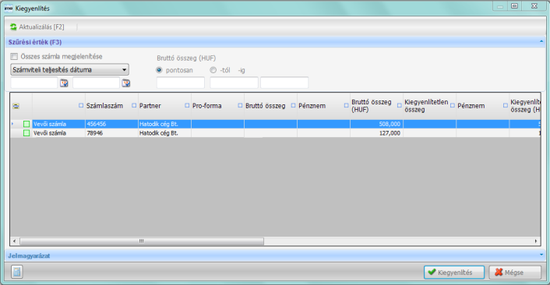The width and height of the screenshot is (550, 285).
Task: Click the green Kiegyenlítés button
Action: pos(454,273)
